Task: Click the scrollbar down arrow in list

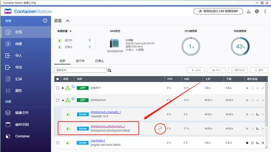Action: (266, 147)
